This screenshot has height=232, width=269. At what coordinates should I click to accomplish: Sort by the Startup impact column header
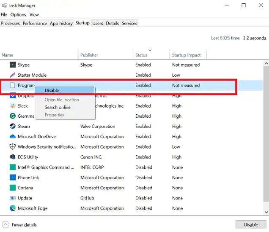[188, 55]
